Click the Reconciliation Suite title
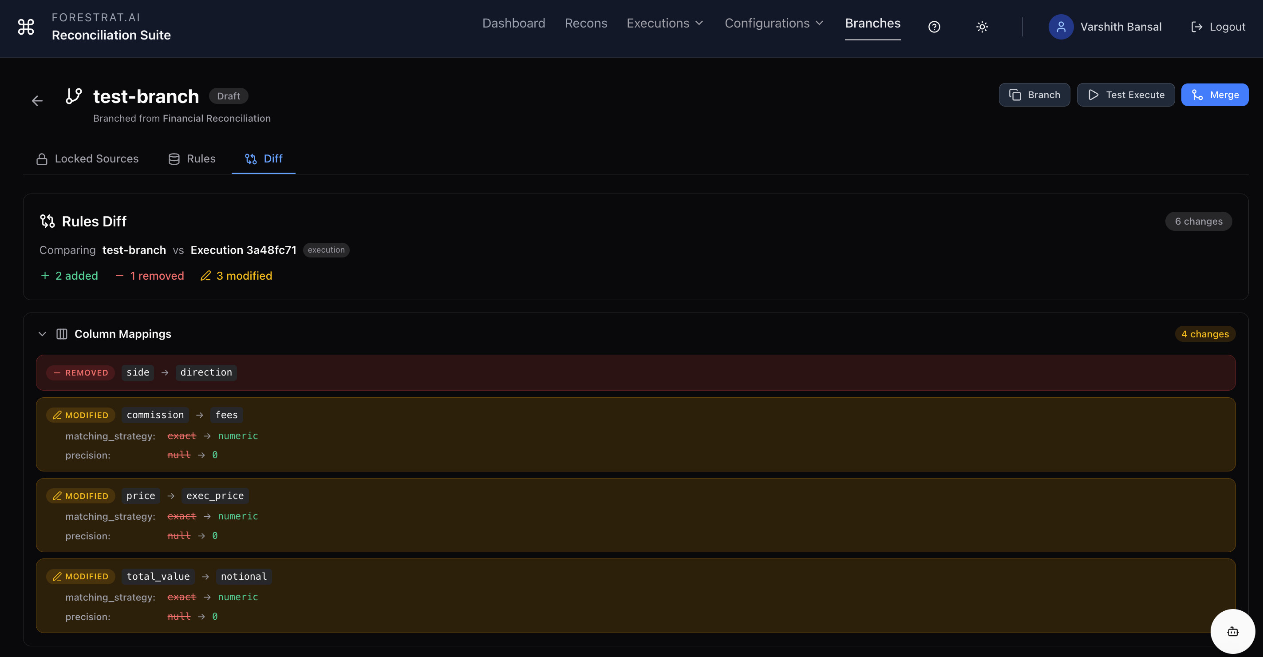 [x=111, y=36]
